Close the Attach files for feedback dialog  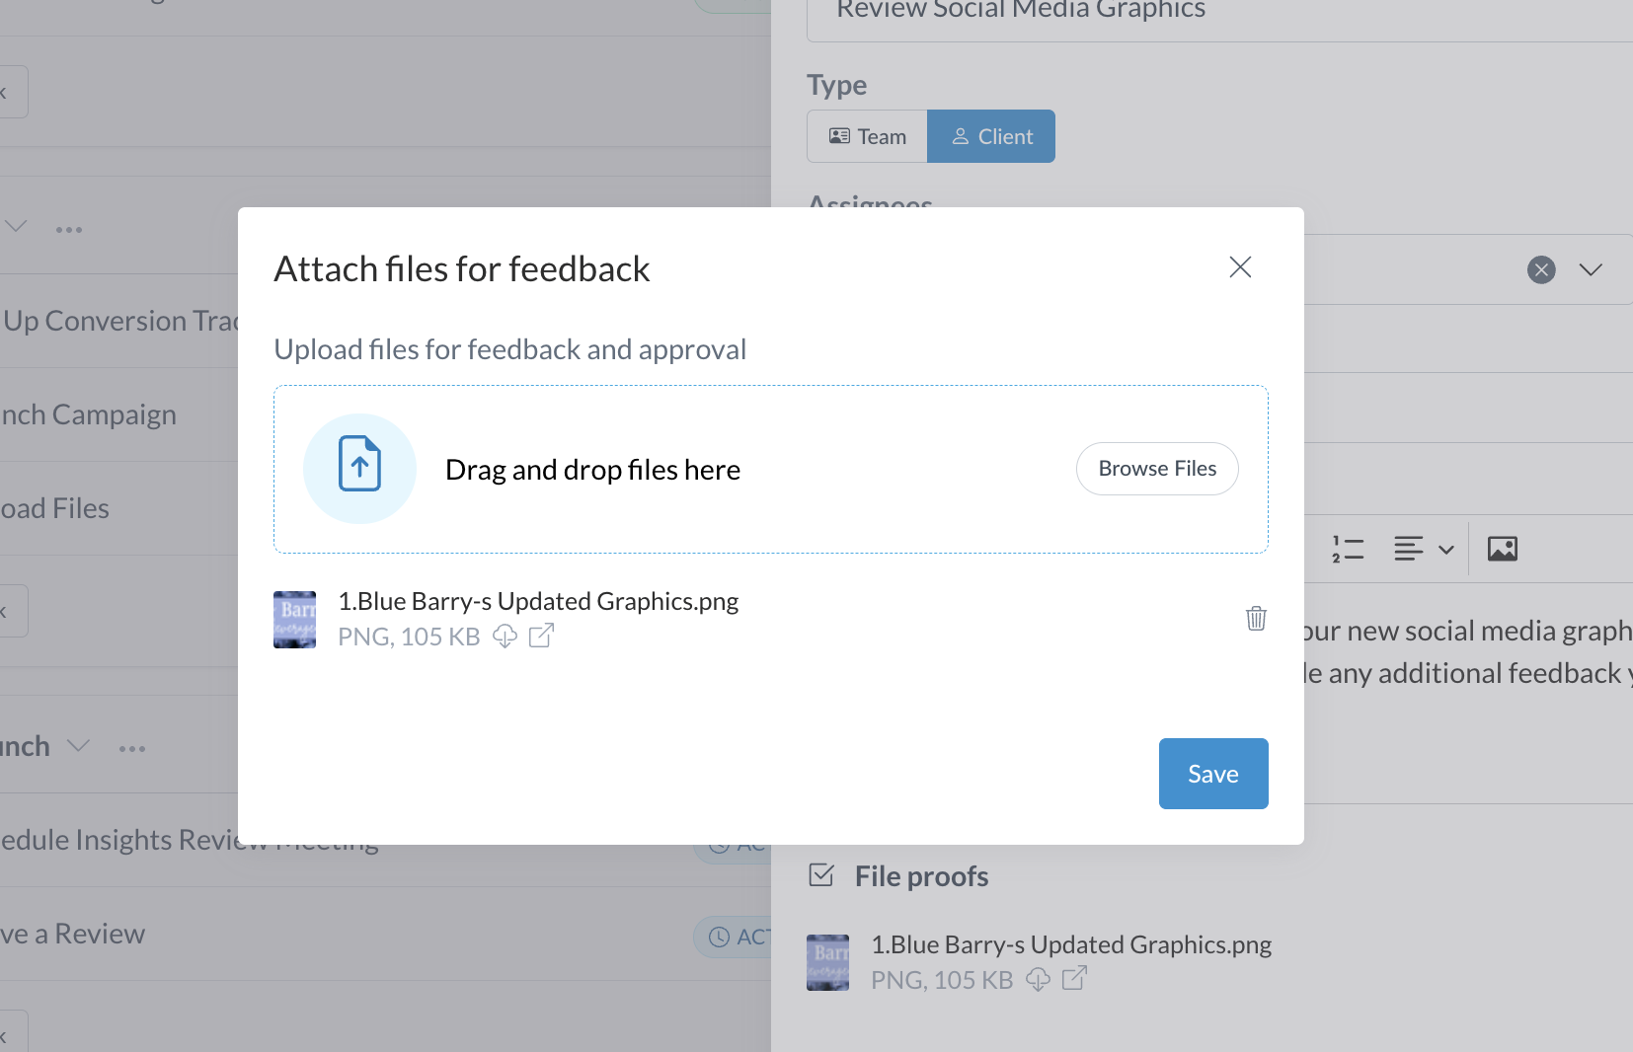[1240, 267]
